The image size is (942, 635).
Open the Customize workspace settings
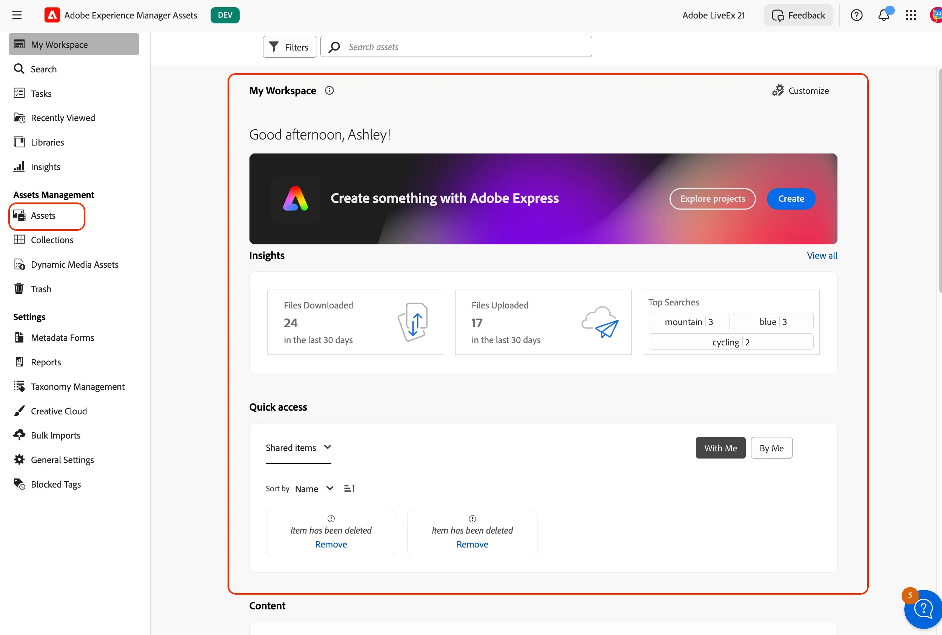click(800, 91)
